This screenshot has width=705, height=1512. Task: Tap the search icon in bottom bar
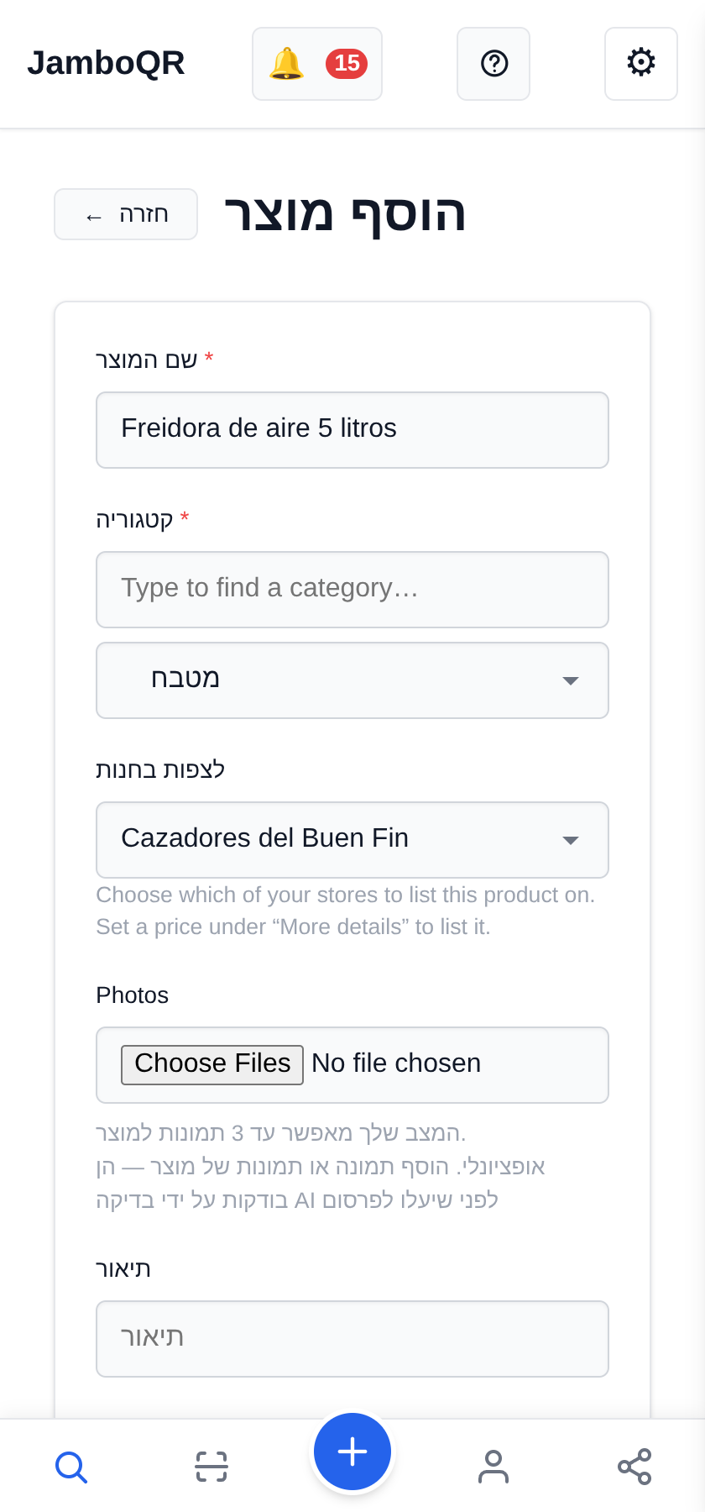coord(70,1467)
